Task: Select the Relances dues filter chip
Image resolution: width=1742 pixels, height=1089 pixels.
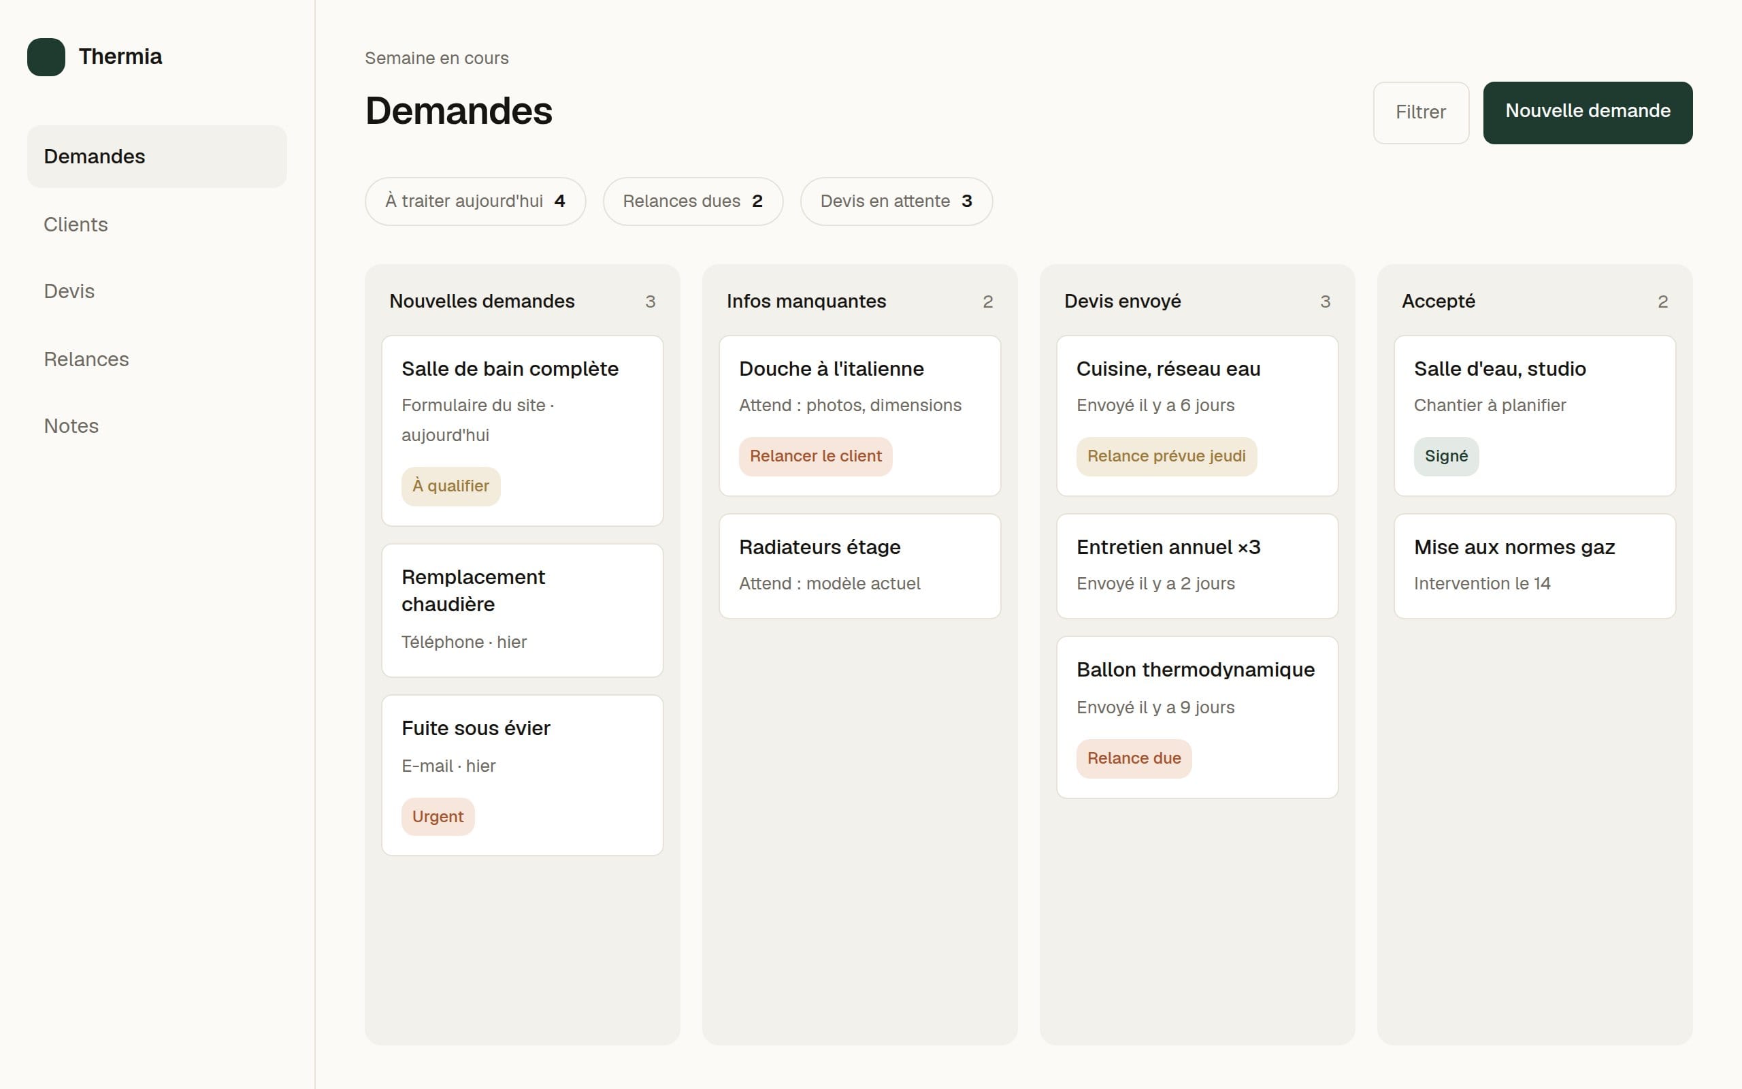Action: click(693, 201)
